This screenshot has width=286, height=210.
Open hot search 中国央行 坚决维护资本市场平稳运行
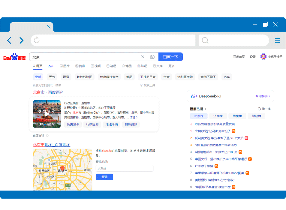tap(221, 159)
